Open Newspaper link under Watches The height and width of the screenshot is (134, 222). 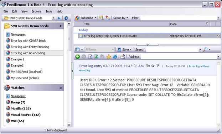(18, 96)
